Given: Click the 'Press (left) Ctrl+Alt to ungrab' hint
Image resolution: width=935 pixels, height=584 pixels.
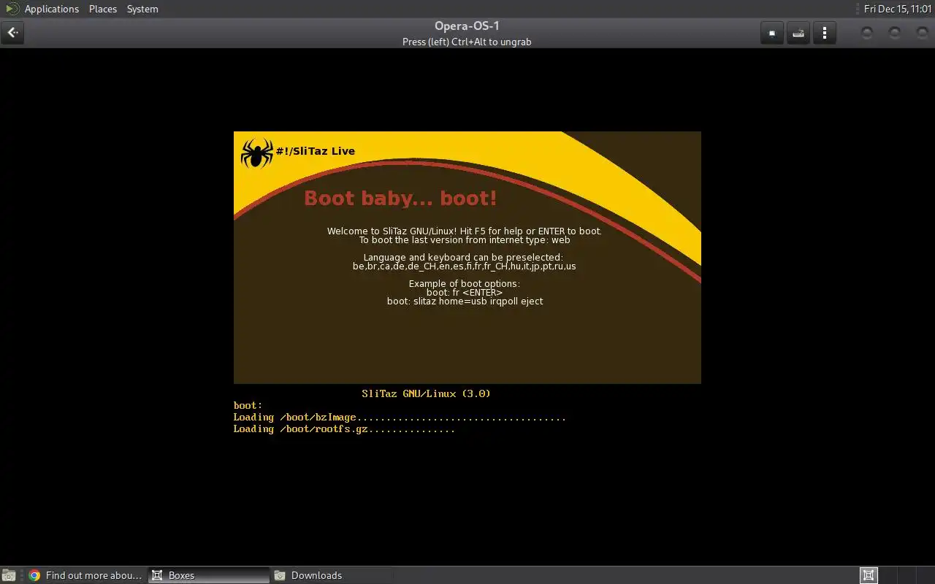Looking at the screenshot, I should 467,42.
